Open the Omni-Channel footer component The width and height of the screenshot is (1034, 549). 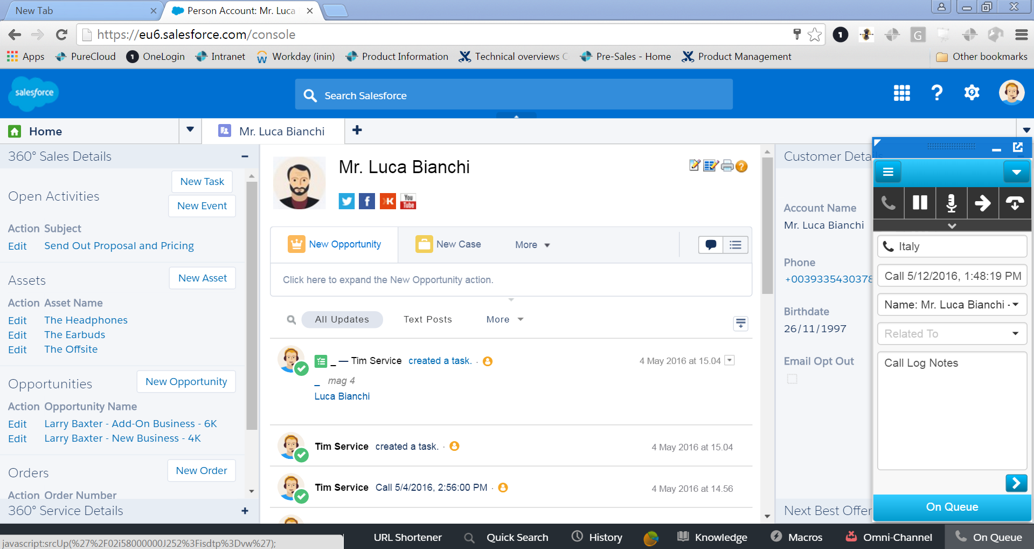(889, 537)
